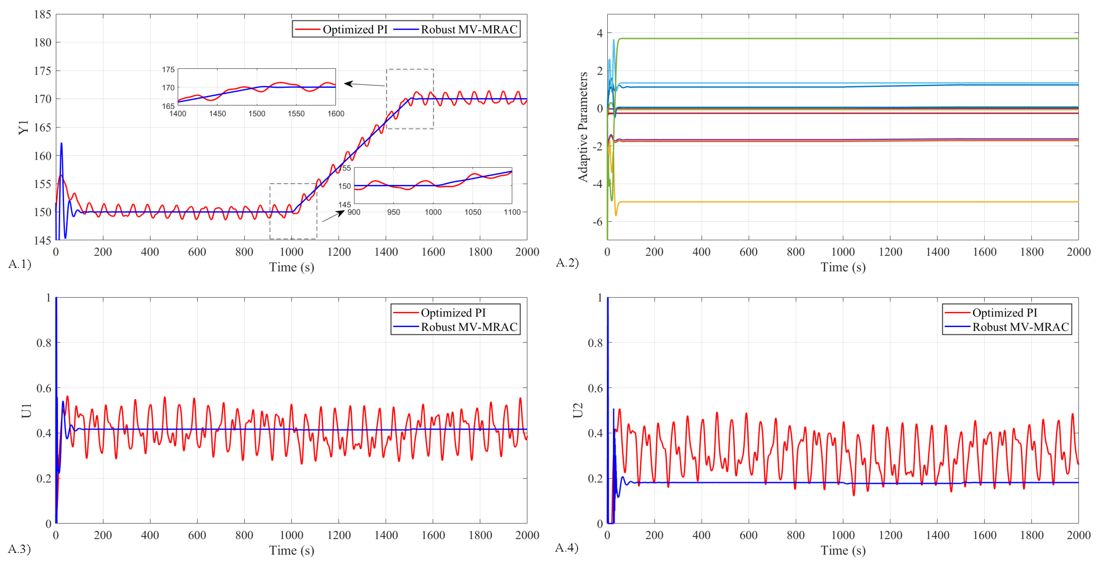Click Time (s) label under Adaptive Parameters plot
Screen dimensions: 1099x567
842,267
